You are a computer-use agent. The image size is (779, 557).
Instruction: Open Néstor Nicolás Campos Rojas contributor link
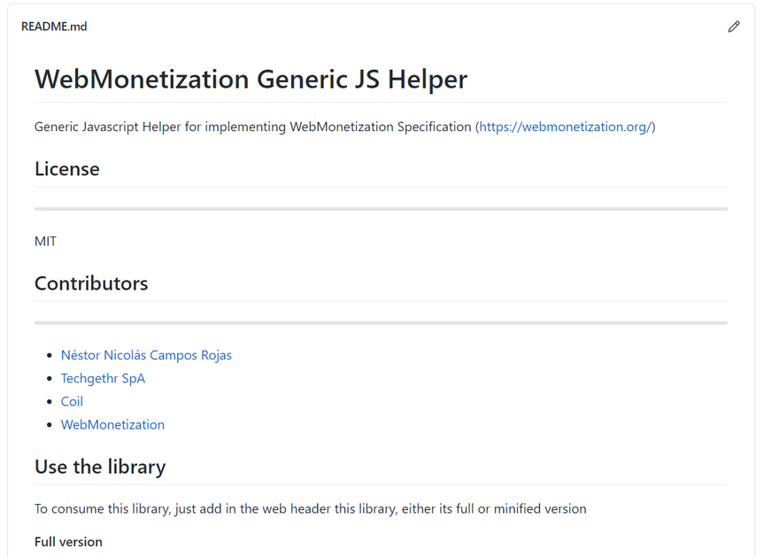(146, 355)
